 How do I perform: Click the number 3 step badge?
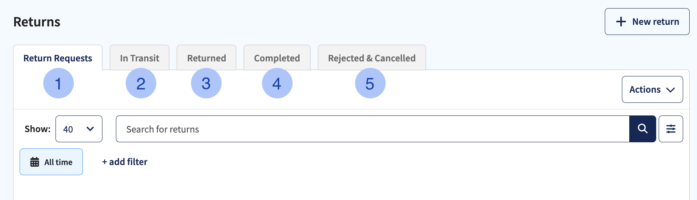[206, 83]
